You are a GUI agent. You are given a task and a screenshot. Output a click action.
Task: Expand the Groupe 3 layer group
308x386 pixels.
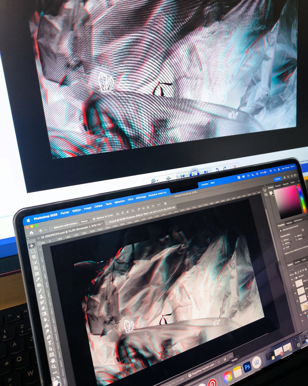coord(295,278)
